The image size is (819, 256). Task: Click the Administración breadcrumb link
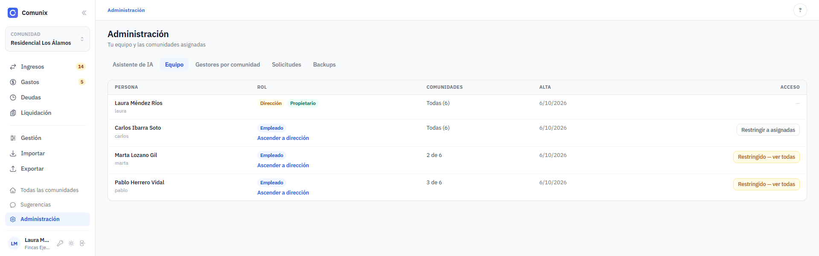pyautogui.click(x=126, y=10)
